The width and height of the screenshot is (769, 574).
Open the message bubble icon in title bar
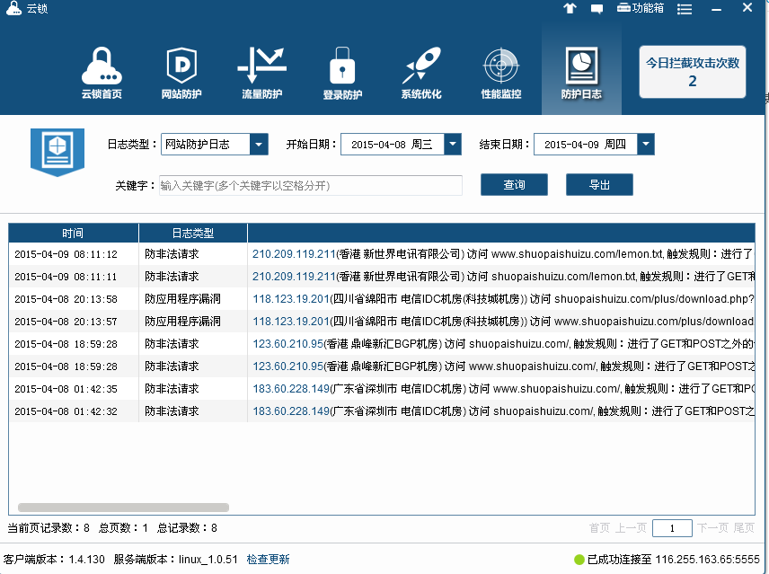[x=597, y=8]
